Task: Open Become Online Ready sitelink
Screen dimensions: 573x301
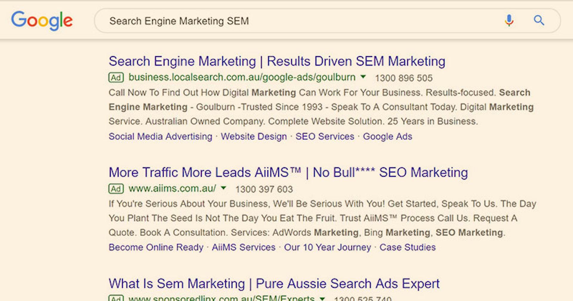Action: click(x=156, y=247)
